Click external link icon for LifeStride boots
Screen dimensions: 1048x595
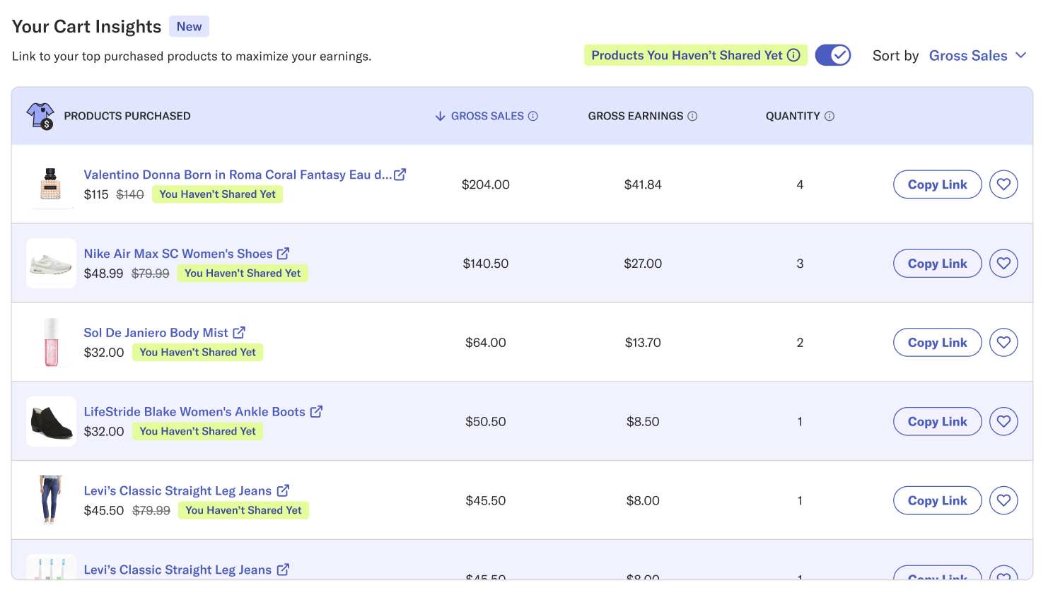[x=316, y=411]
